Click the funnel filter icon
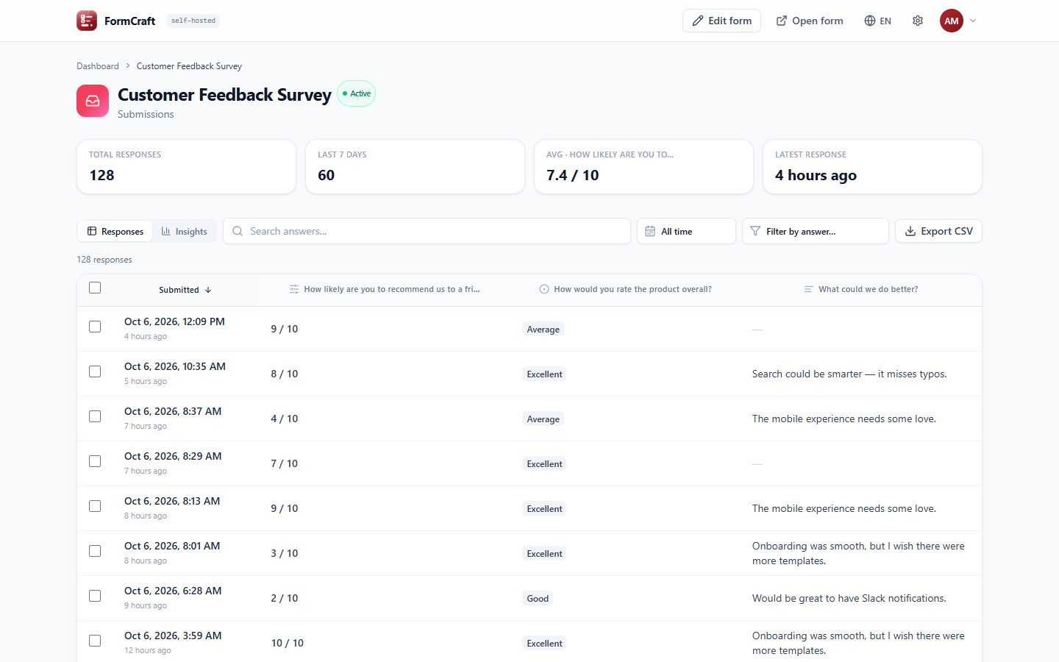The image size is (1059, 662). click(x=755, y=231)
